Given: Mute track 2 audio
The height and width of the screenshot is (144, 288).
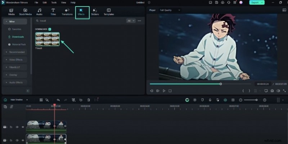Looking at the screenshot, I should [17, 127].
